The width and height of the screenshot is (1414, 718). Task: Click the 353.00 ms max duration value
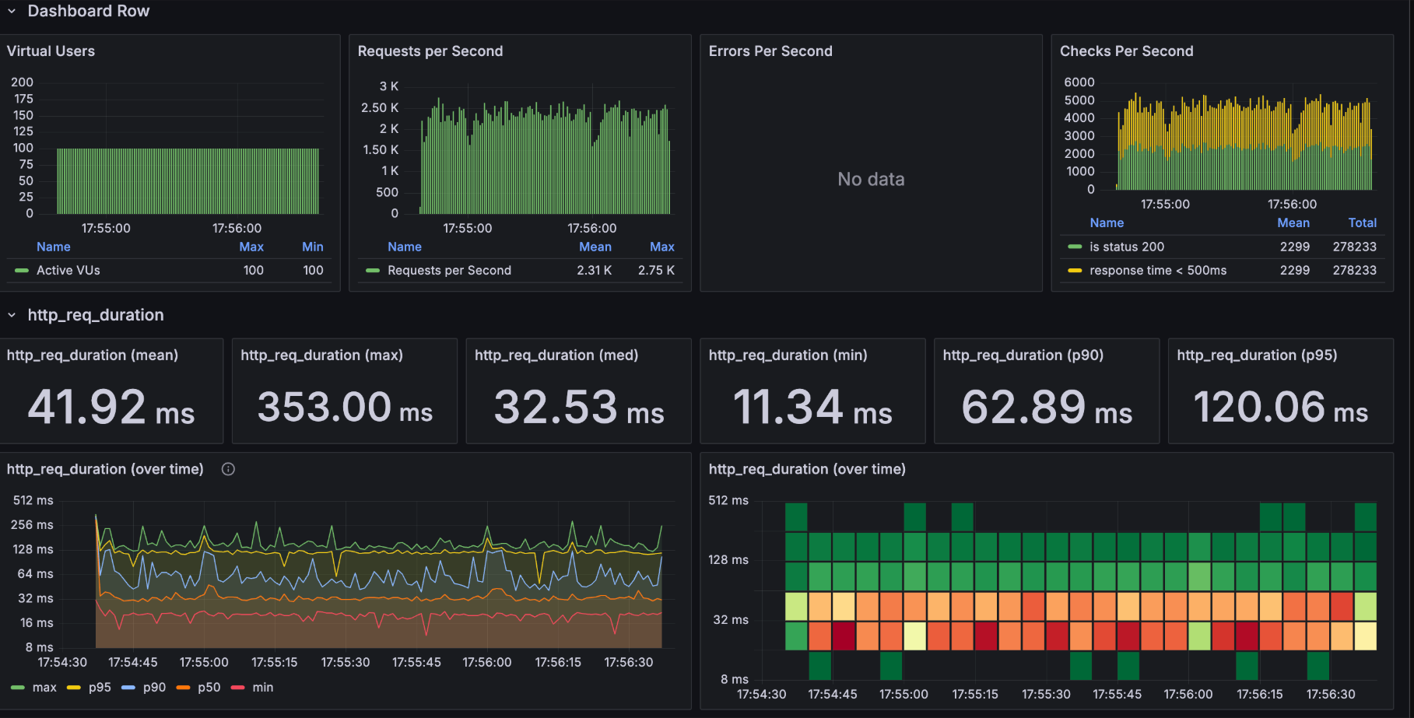(x=345, y=407)
